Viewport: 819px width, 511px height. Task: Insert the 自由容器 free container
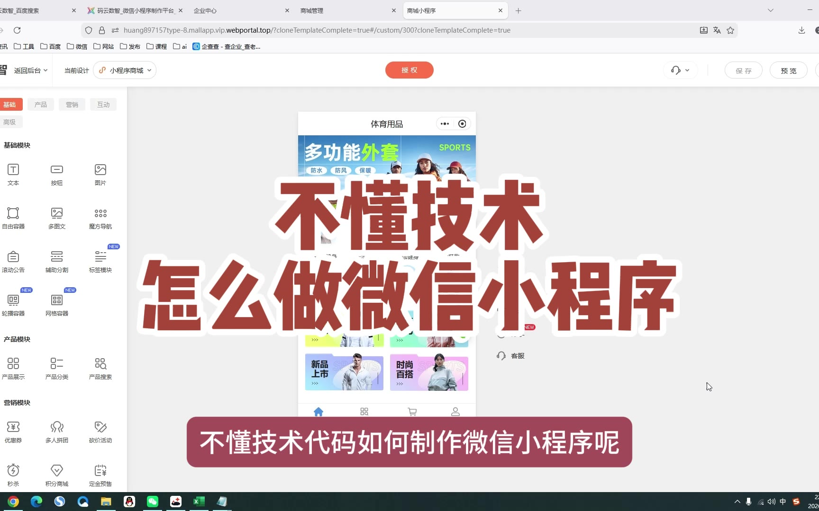13,218
